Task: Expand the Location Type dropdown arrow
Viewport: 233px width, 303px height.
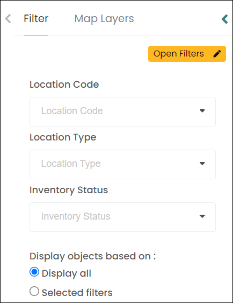Action: tap(202, 164)
